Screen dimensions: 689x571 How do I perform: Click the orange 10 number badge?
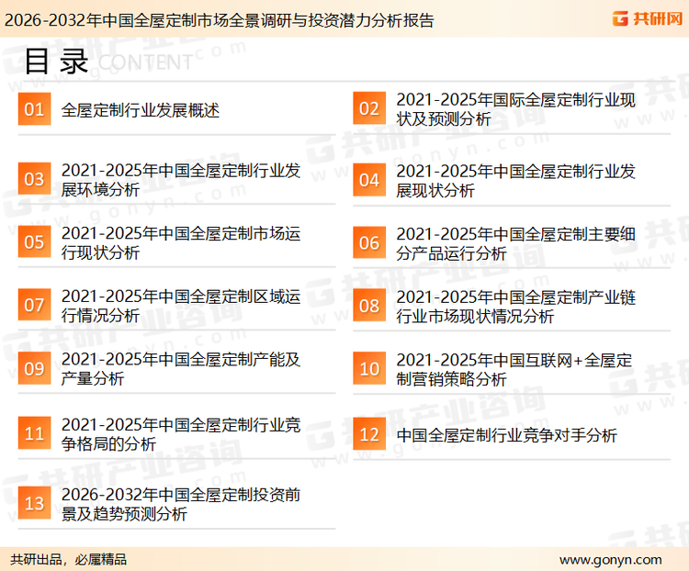tap(369, 368)
